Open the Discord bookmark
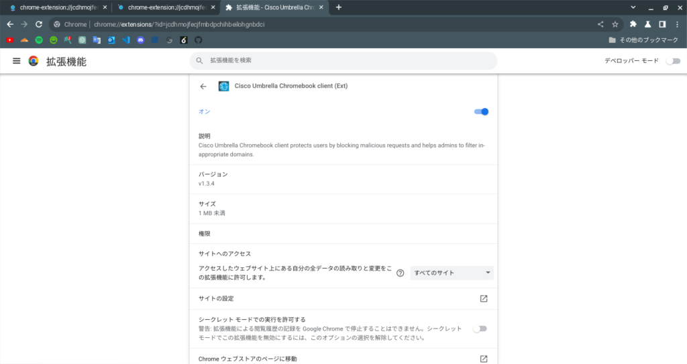The height and width of the screenshot is (364, 687). [x=140, y=40]
